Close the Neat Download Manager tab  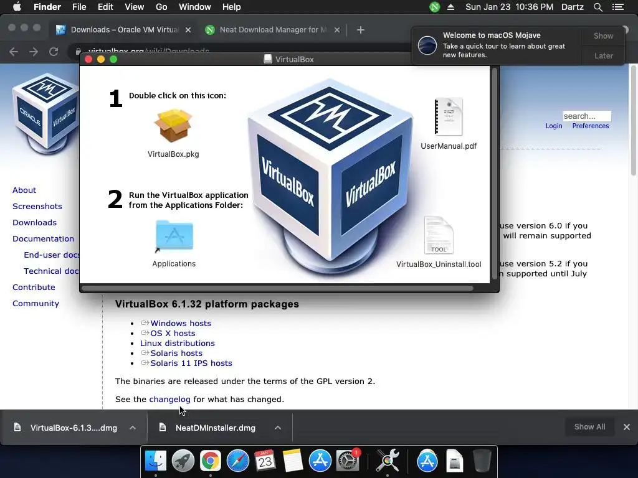point(337,30)
